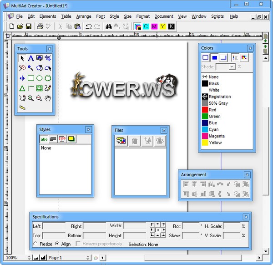273x265 pixels.
Task: Click the add file button in Files panel
Action: click(x=147, y=141)
